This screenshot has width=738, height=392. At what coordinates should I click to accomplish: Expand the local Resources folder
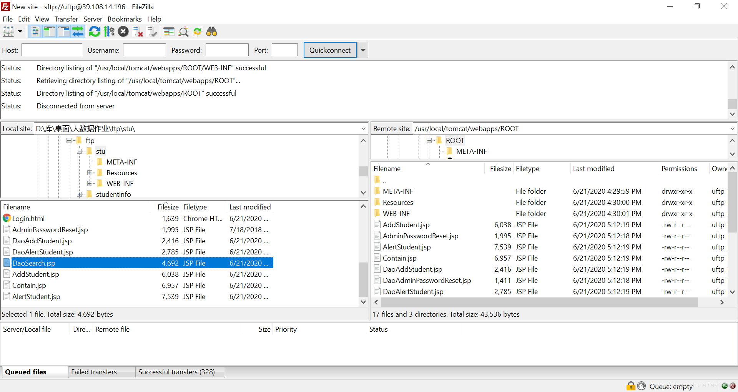point(90,173)
